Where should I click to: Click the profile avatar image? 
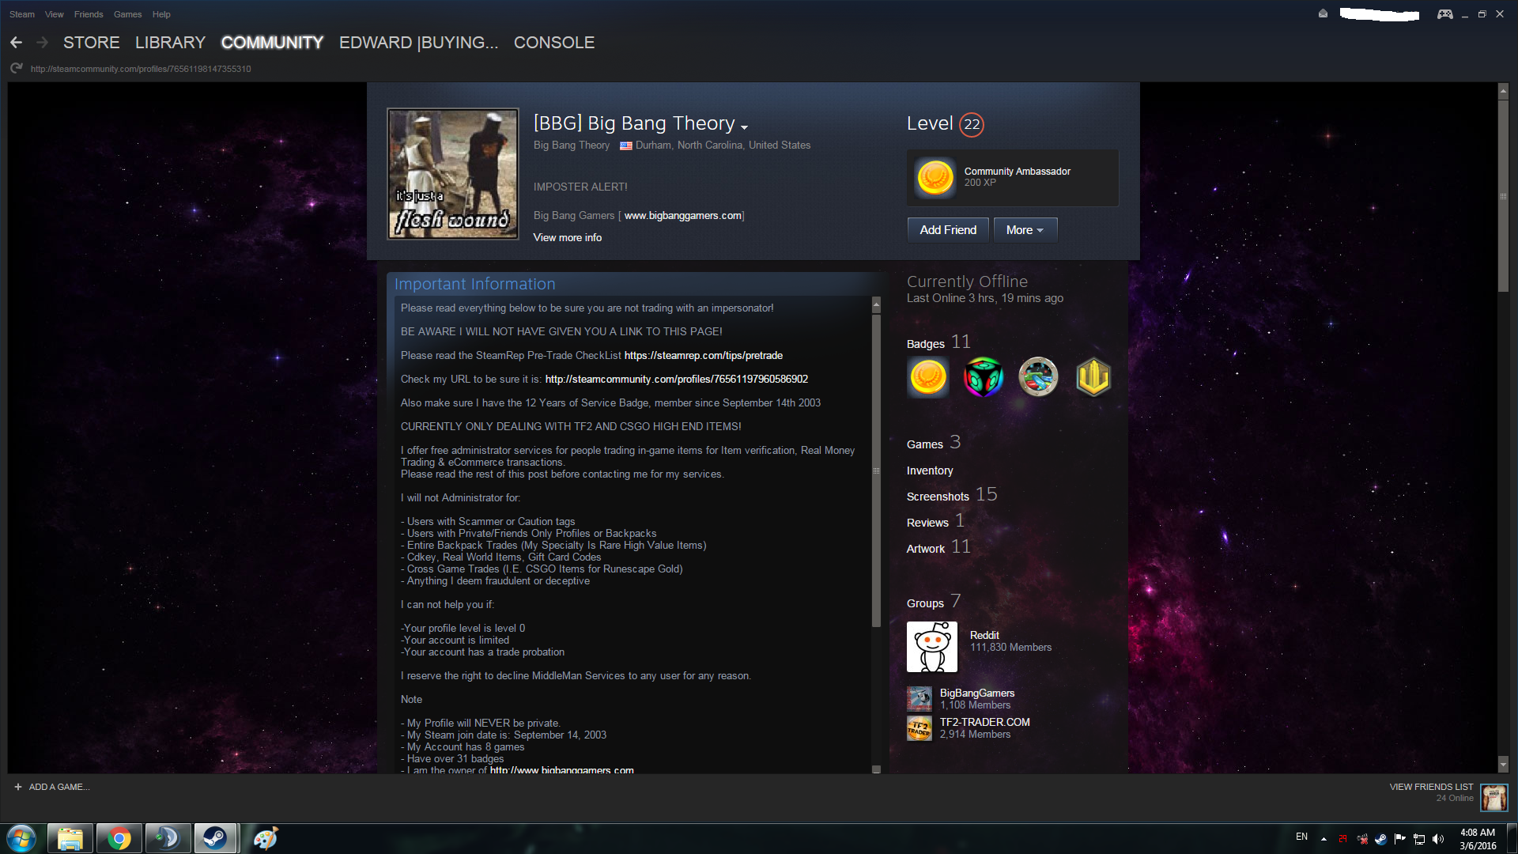(x=453, y=174)
